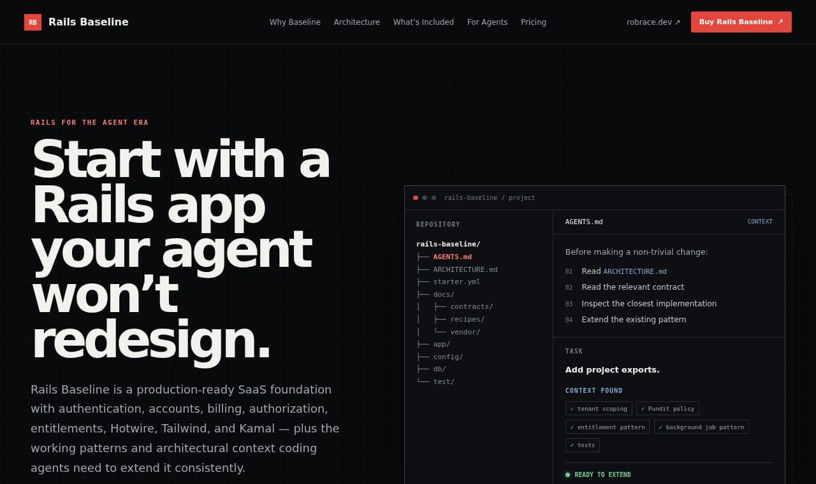The width and height of the screenshot is (816, 484).
Task: Click the 'rails-baseline / project' window title
Action: tap(490, 197)
